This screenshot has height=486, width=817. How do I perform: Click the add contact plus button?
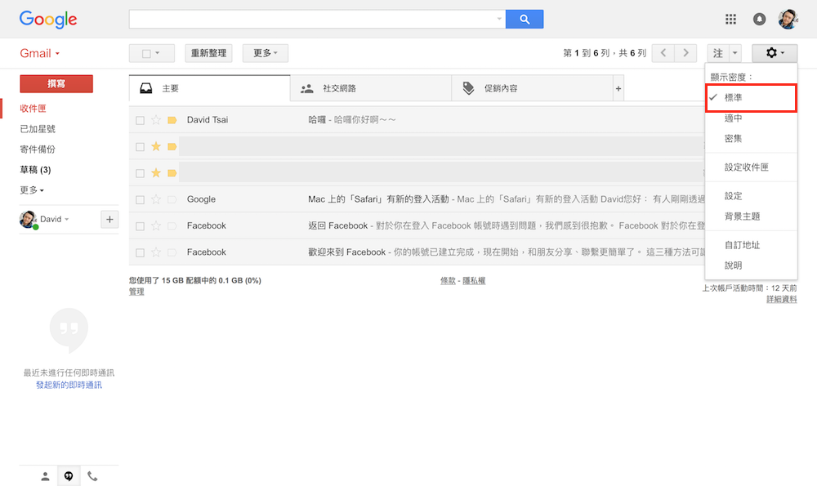point(109,219)
